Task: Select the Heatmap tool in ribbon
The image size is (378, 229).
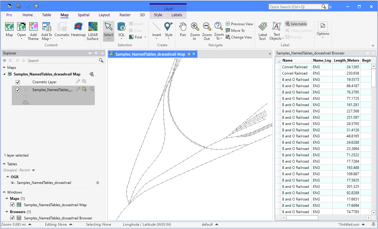Action: (78, 30)
